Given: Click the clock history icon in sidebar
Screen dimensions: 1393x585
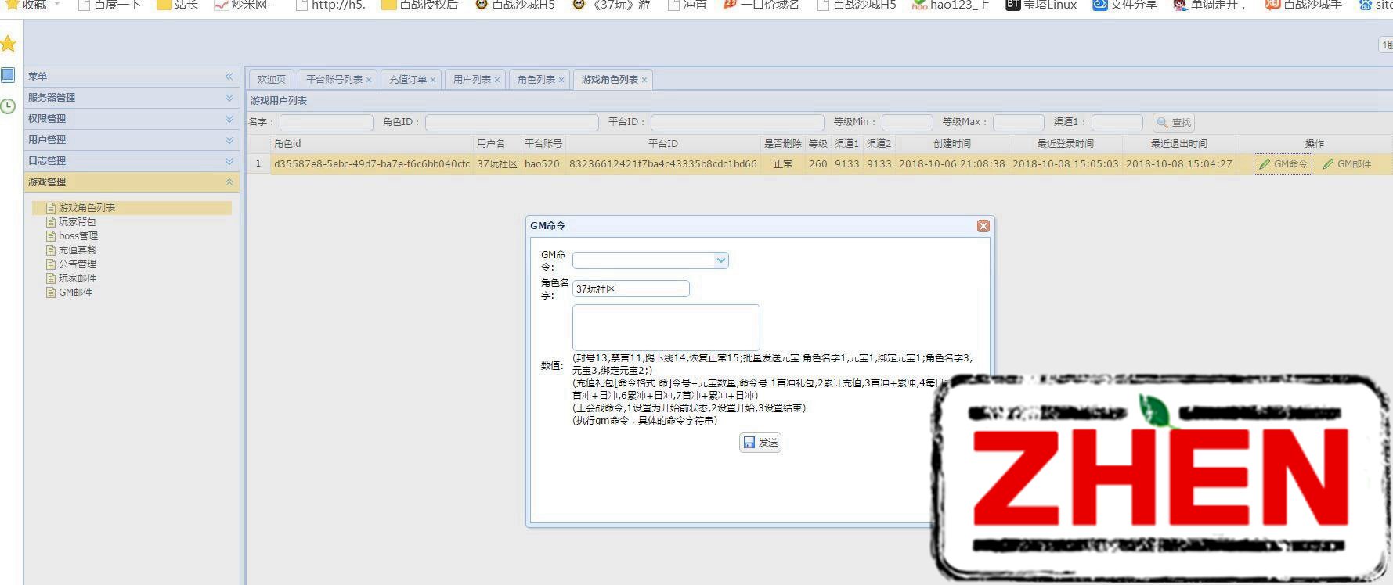Looking at the screenshot, I should point(9,106).
